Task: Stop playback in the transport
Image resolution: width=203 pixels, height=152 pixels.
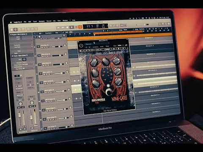Action: pyautogui.click(x=67, y=27)
